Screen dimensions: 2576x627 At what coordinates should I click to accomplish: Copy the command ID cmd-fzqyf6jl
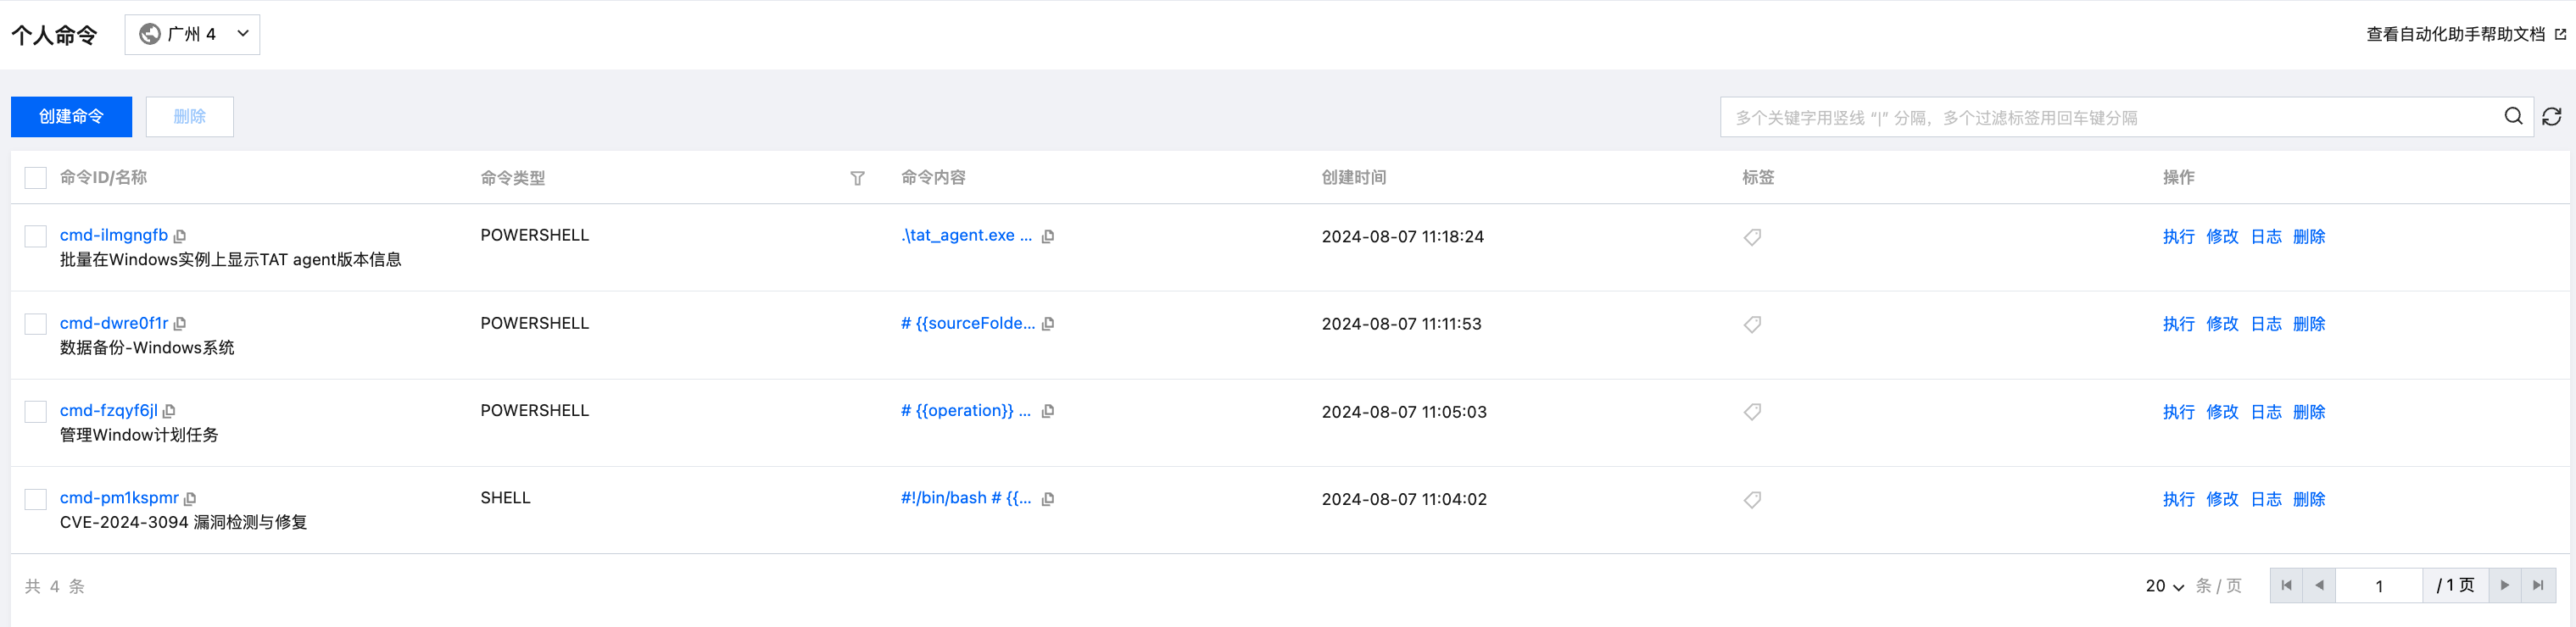169,411
